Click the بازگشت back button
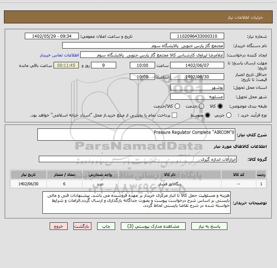Image resolution: width=277 pixels, height=268 pixels. (82, 226)
